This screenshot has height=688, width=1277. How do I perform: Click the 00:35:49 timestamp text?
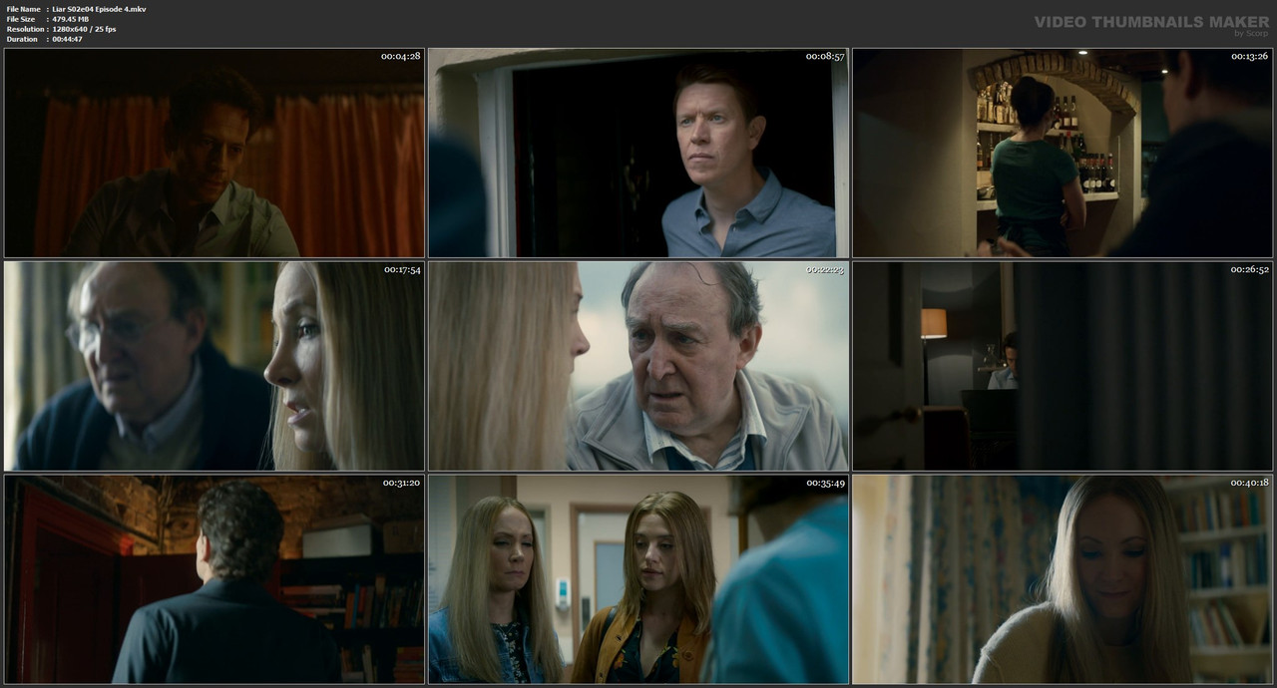tap(825, 483)
